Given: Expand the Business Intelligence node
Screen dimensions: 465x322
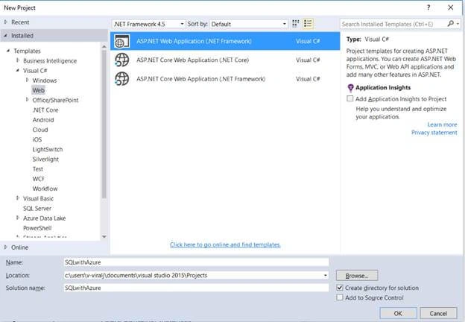Looking at the screenshot, I should coord(18,60).
